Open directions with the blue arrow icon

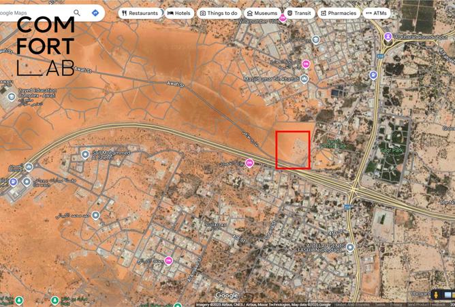[x=95, y=12]
